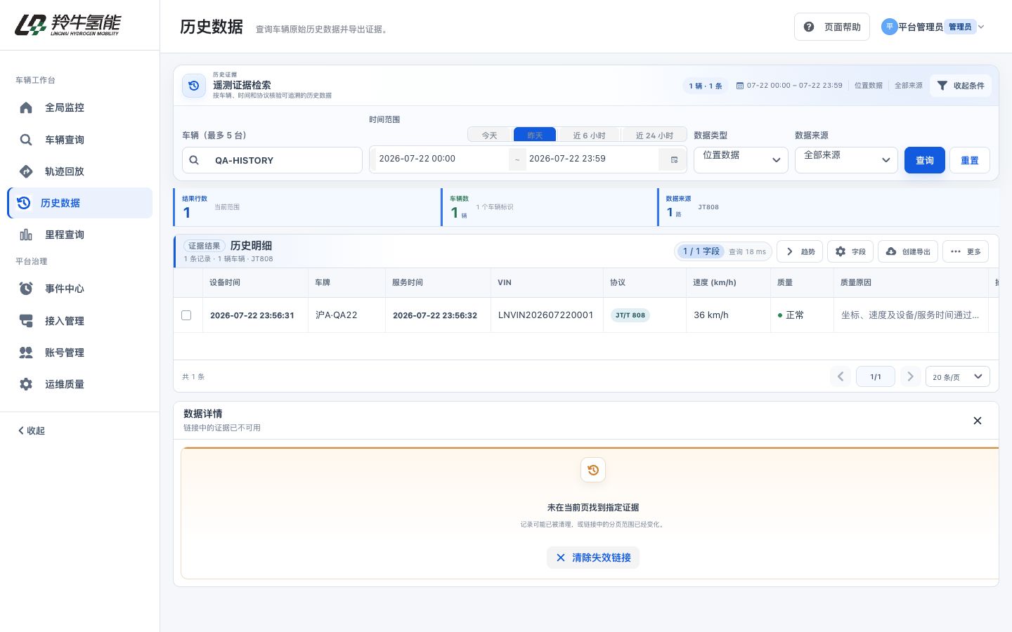The height and width of the screenshot is (632, 1012).
Task: Navigate to 全局监控 menu item
Action: tap(79, 107)
